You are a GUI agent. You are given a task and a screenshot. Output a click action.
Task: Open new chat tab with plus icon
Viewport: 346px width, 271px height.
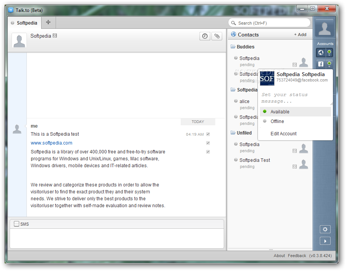pos(48,22)
